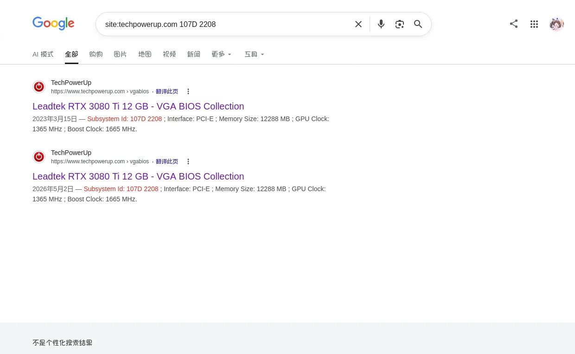Open three-dot menu of 2023 result
Viewport: 575px width, 354px height.
pos(188,91)
